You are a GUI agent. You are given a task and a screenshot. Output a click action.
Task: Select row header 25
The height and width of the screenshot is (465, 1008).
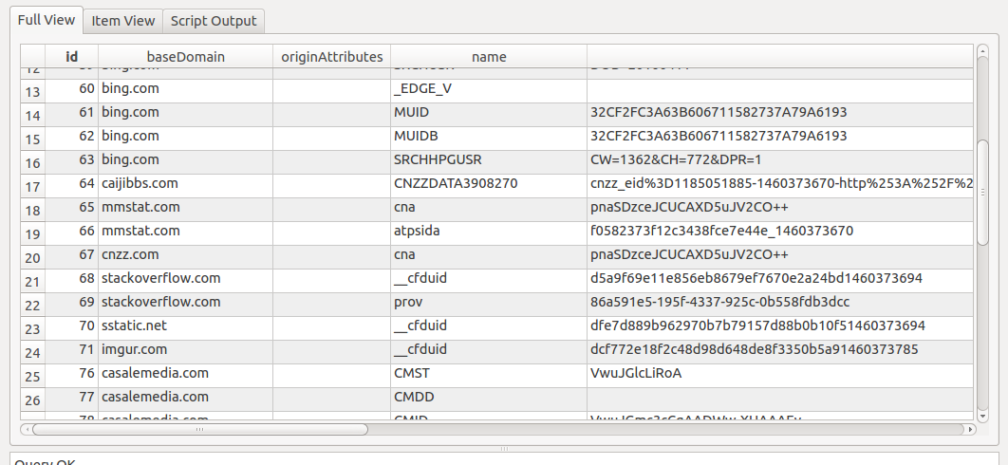tap(33, 376)
